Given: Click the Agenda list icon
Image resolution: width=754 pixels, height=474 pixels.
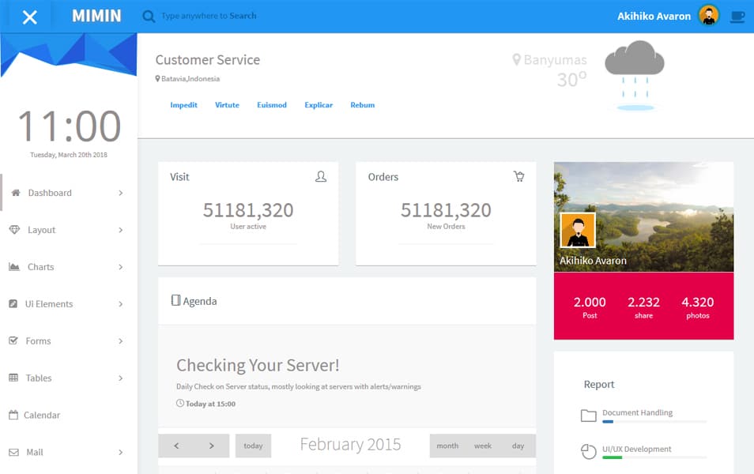Looking at the screenshot, I should pyautogui.click(x=176, y=300).
